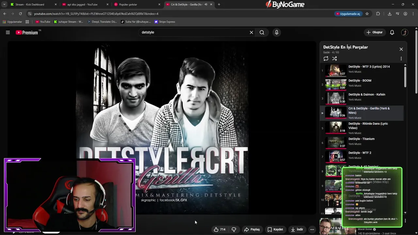The width and height of the screenshot is (418, 235).
Task: Toggle playlist loop
Action: (x=326, y=59)
